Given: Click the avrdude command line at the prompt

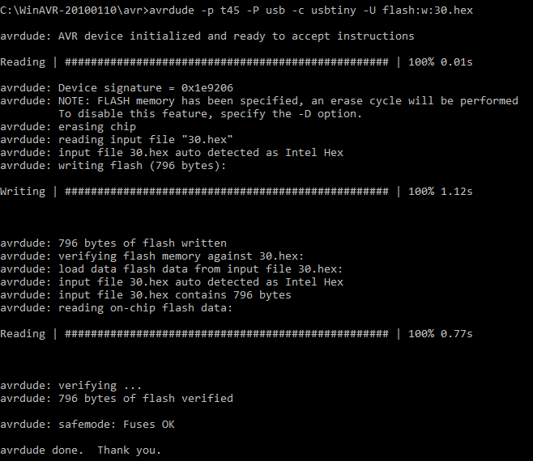Looking at the screenshot, I should tap(237, 11).
